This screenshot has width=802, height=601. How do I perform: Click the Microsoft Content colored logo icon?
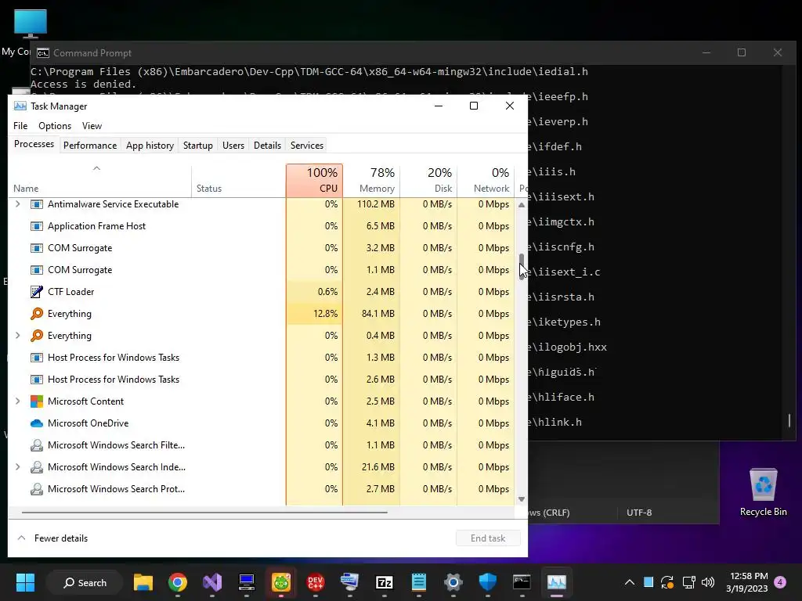pos(36,401)
